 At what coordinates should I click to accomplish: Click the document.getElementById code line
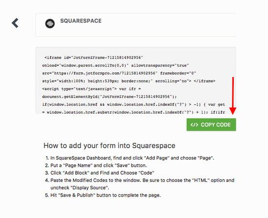tap(109, 97)
